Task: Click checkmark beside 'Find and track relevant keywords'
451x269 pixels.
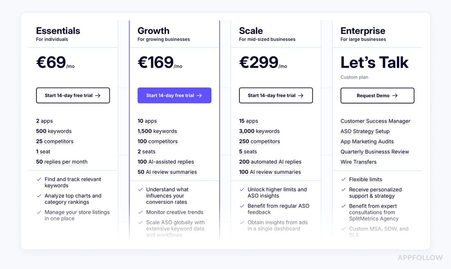Action: [x=39, y=179]
